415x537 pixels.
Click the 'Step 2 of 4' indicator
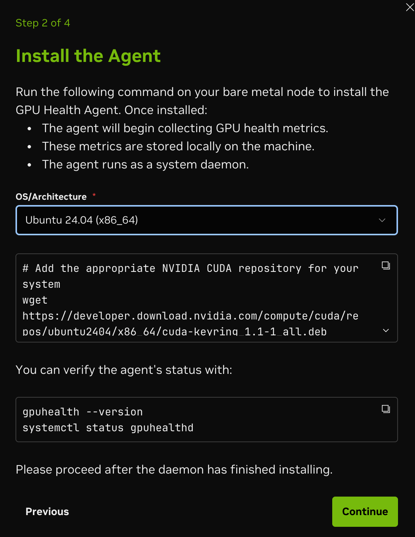click(43, 23)
